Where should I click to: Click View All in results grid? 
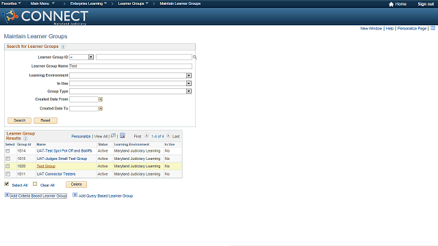(x=101, y=137)
